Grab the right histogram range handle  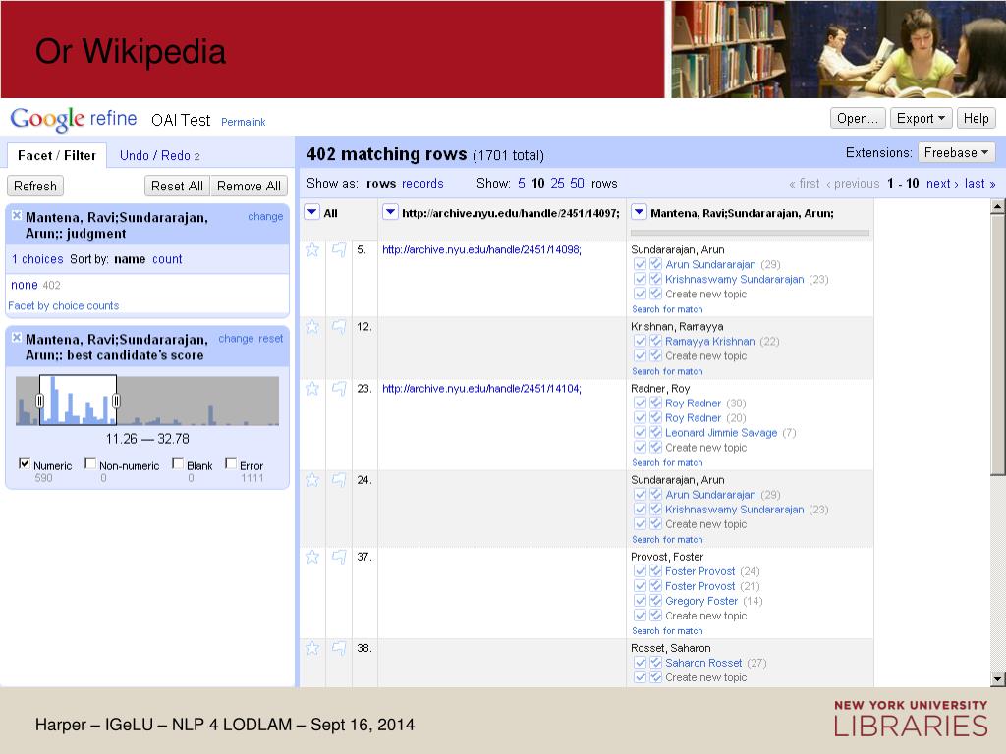point(116,401)
